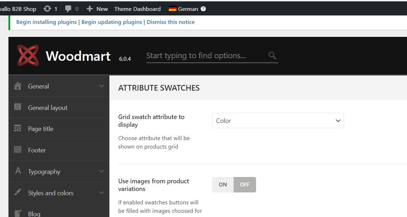Click the General layout icon
This screenshot has width=407, height=217.
(x=18, y=107)
